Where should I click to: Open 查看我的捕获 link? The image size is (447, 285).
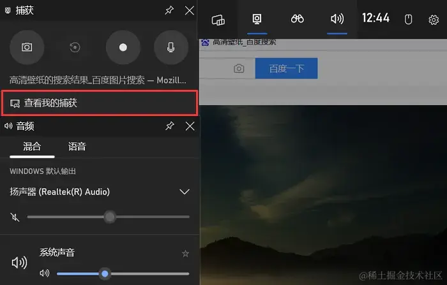(100, 103)
